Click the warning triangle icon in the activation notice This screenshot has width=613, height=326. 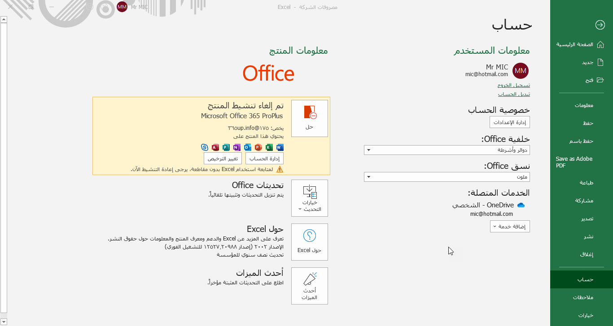pos(280,169)
